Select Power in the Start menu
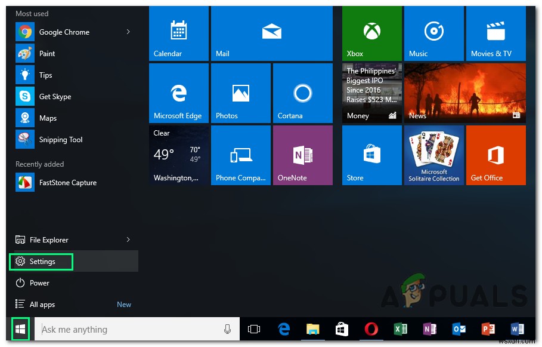 tap(39, 283)
